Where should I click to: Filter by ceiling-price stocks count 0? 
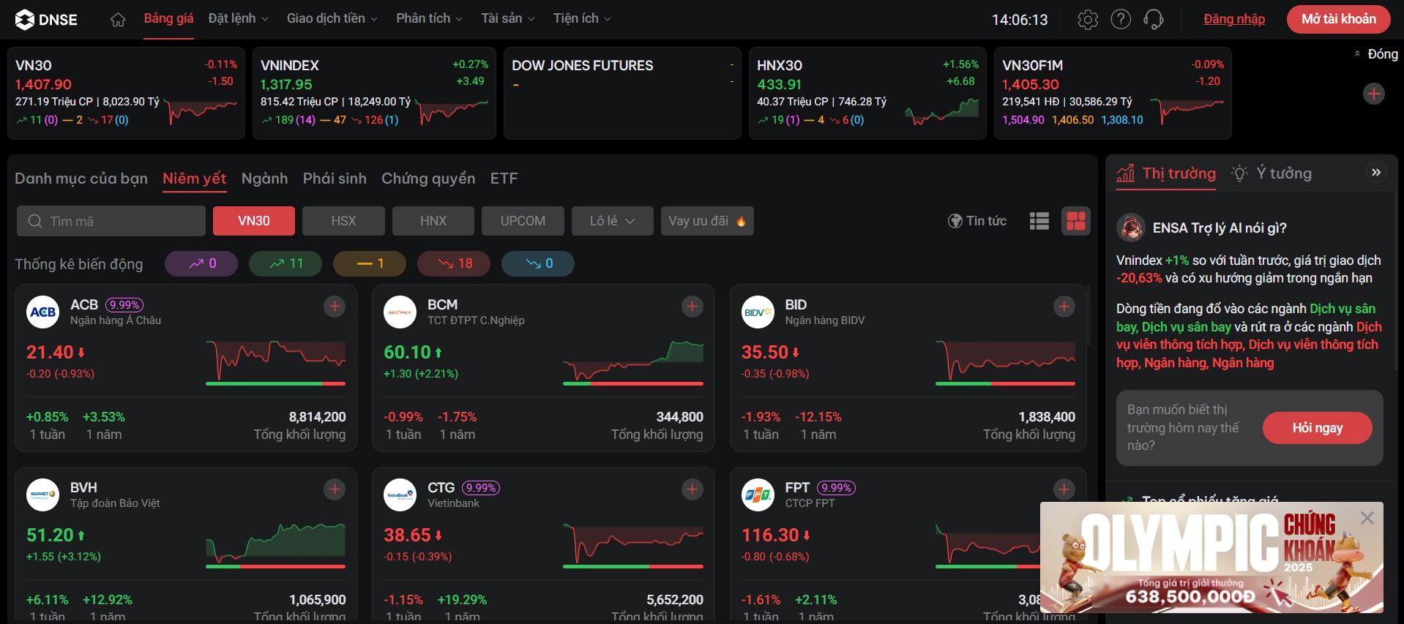(201, 263)
